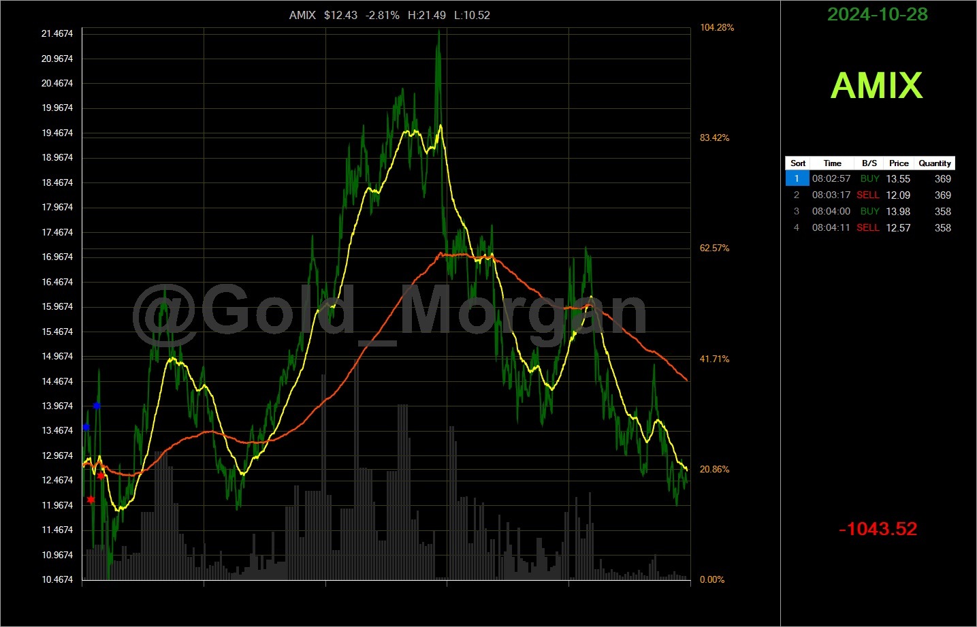Screen dimensions: 977x627
Task: Click the Quantity column header
Action: coord(935,163)
